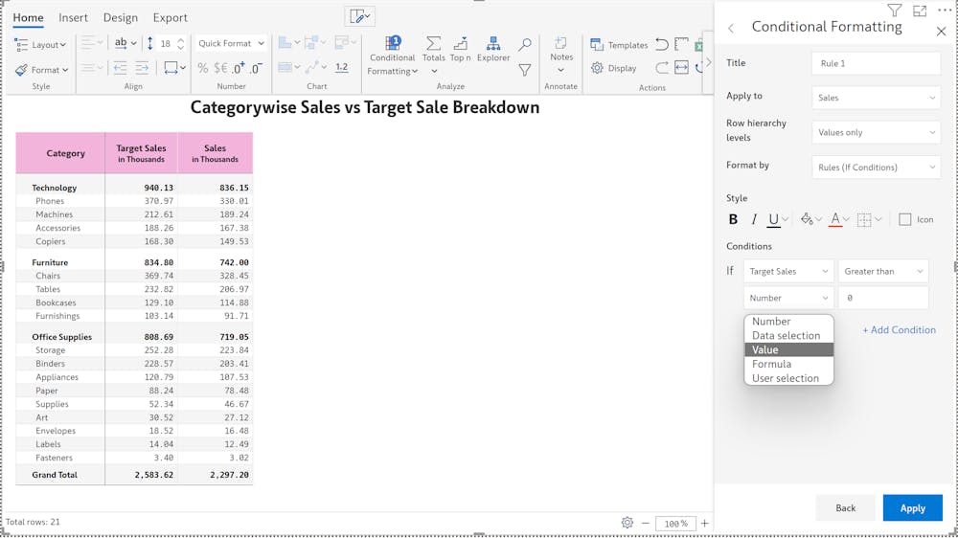The image size is (958, 538).
Task: Go back using the panel chevron
Action: pos(731,28)
